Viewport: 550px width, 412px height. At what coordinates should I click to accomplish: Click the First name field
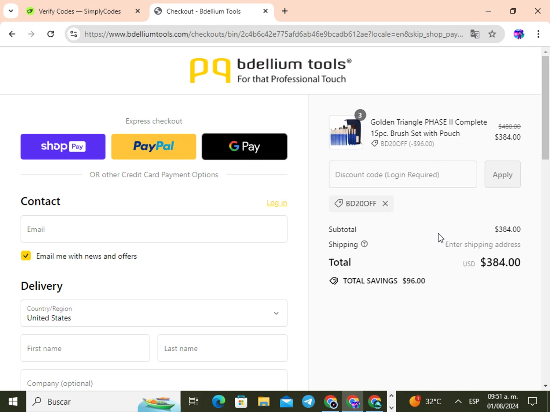85,348
